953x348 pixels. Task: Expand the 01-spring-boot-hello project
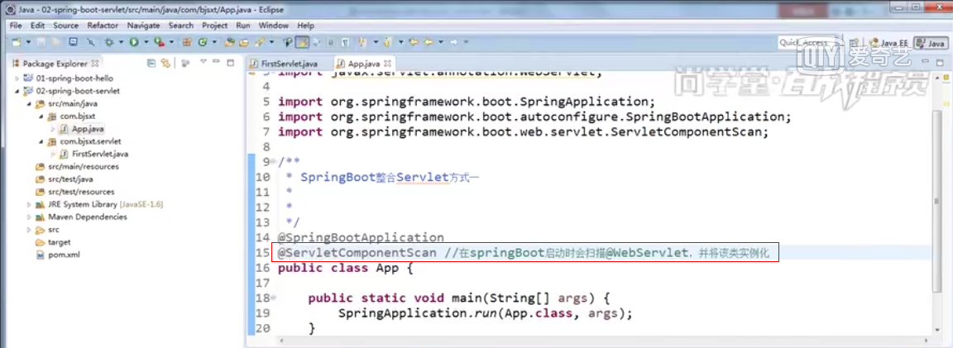pyautogui.click(x=17, y=79)
